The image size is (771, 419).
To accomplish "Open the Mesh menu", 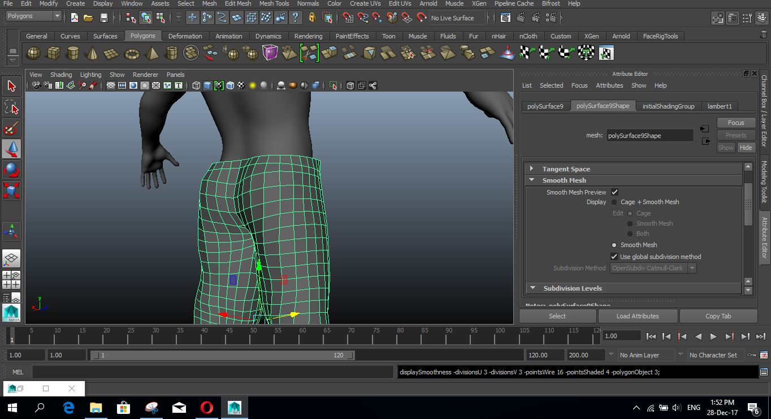I will click(209, 3).
